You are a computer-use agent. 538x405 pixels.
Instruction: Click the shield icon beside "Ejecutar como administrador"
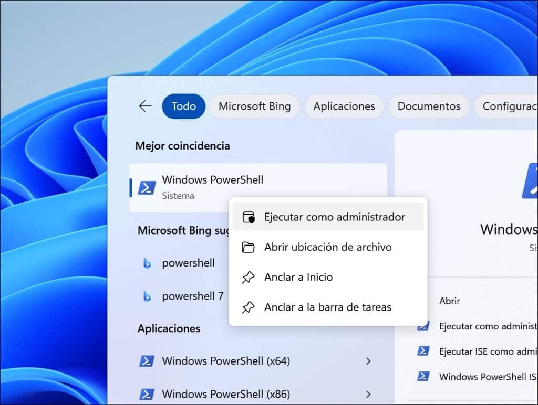tap(247, 216)
